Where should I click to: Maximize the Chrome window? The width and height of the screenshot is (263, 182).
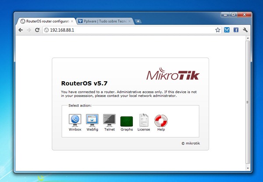pos(233,15)
